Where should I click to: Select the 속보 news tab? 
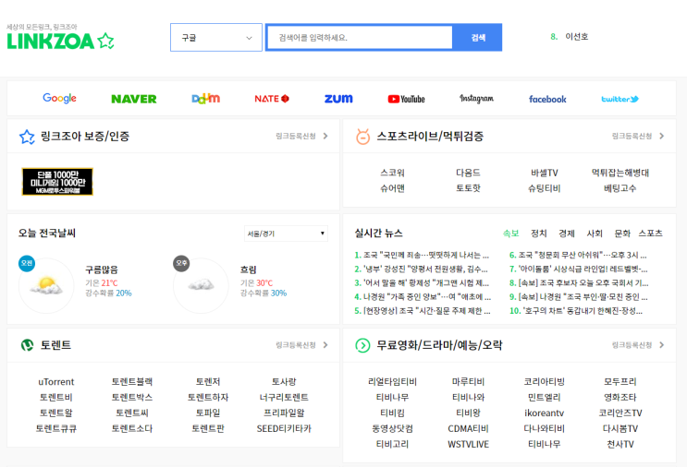(x=511, y=233)
